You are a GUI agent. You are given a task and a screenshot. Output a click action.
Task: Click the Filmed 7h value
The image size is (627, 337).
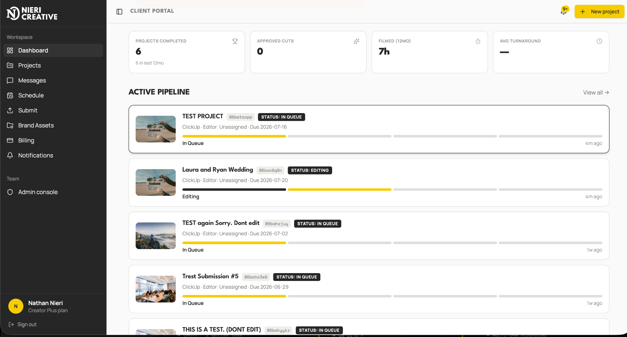pos(384,51)
